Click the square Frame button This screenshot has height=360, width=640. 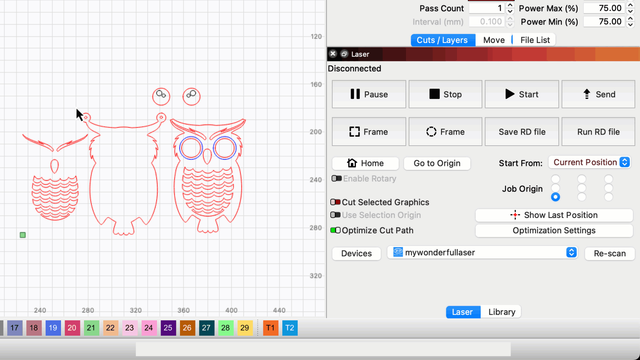click(x=369, y=132)
